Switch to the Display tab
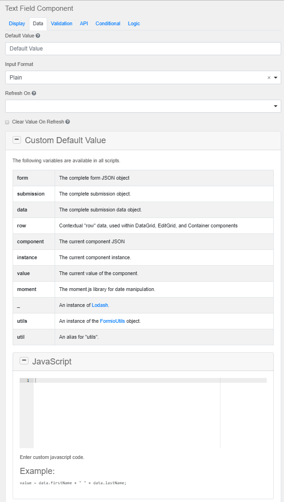The image size is (284, 502). [x=17, y=23]
